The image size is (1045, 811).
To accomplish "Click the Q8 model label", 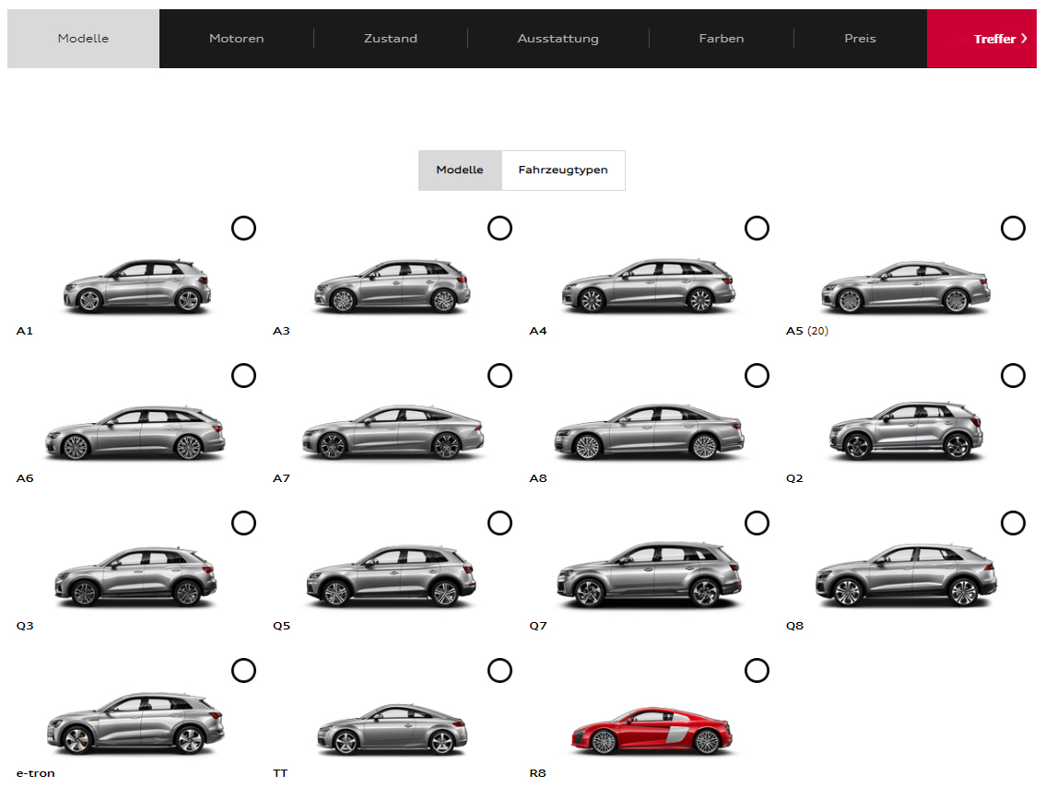I will coord(794,626).
